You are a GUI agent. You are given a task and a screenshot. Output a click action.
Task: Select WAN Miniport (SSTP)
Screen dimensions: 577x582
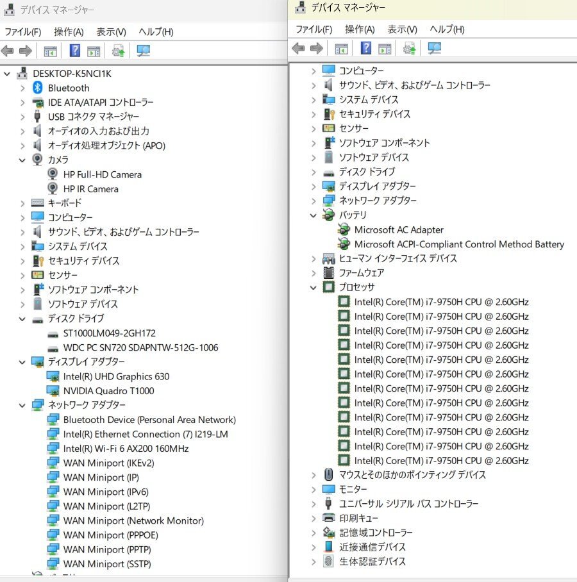(x=107, y=564)
